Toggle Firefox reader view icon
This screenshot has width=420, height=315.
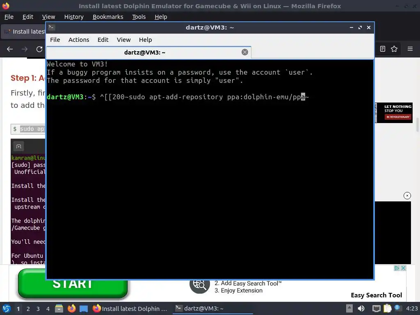[x=383, y=49]
